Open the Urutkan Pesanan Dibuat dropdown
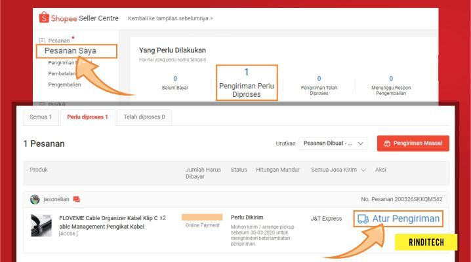 click(x=333, y=143)
